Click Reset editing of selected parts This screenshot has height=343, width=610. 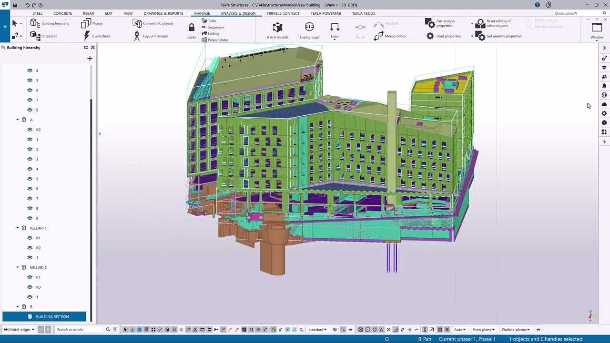pyautogui.click(x=493, y=23)
